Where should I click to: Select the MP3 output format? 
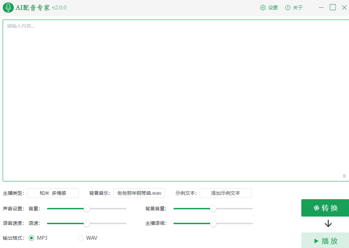[x=31, y=238]
